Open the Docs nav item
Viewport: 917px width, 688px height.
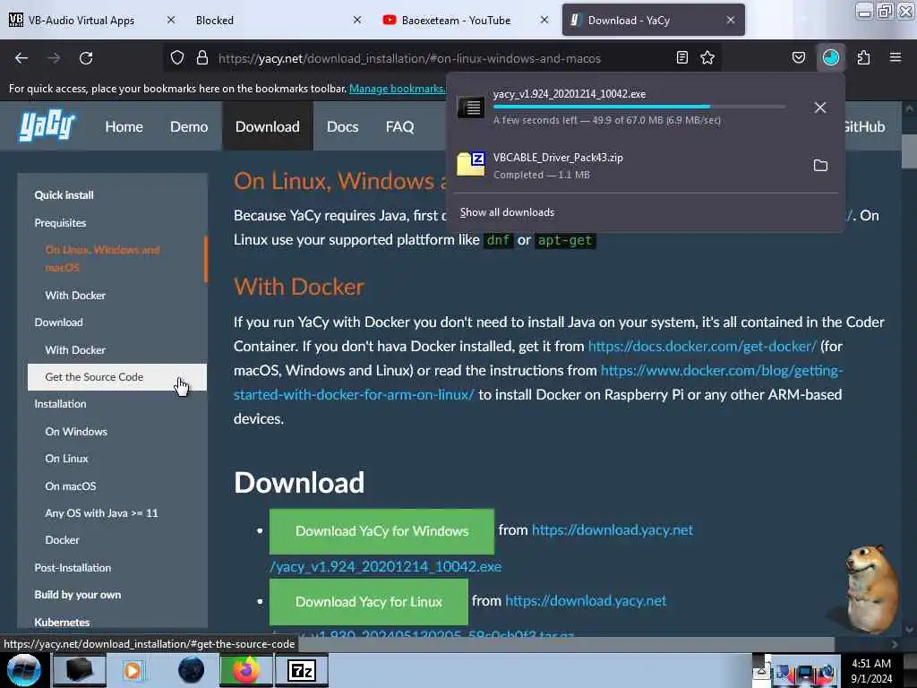click(343, 126)
